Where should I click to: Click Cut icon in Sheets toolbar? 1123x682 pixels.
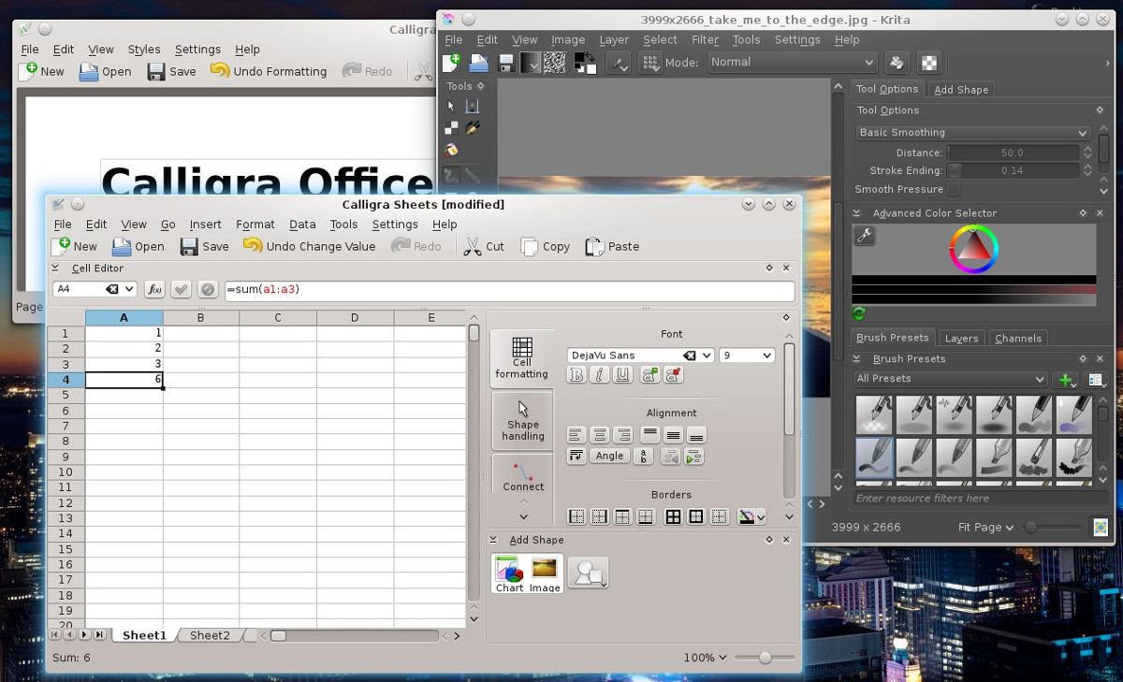[473, 247]
